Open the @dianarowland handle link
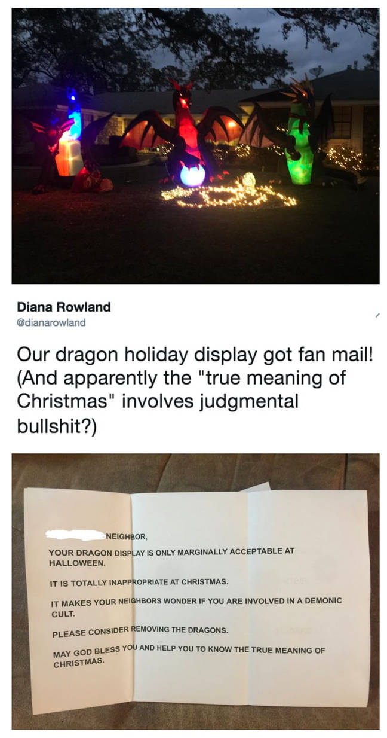The image size is (387, 738). [51, 322]
